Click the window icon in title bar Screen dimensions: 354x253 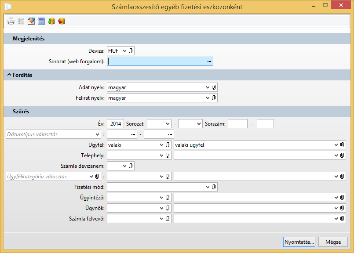[x=8, y=7]
